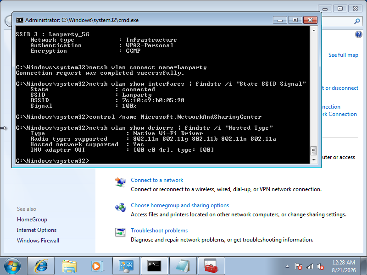This screenshot has height=275, width=367.
Task: Open the cmd.exe title bar system icon
Action: click(x=20, y=20)
